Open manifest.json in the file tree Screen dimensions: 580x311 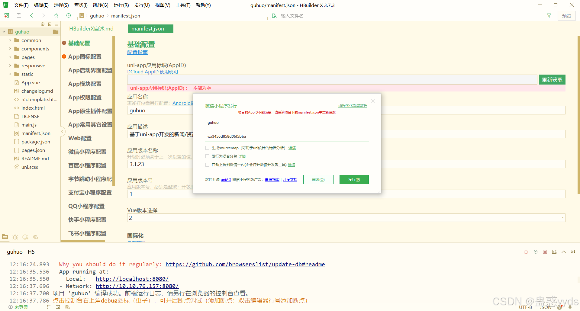coord(36,133)
